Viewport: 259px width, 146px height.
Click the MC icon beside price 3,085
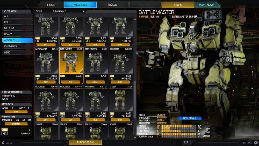click(x=112, y=38)
